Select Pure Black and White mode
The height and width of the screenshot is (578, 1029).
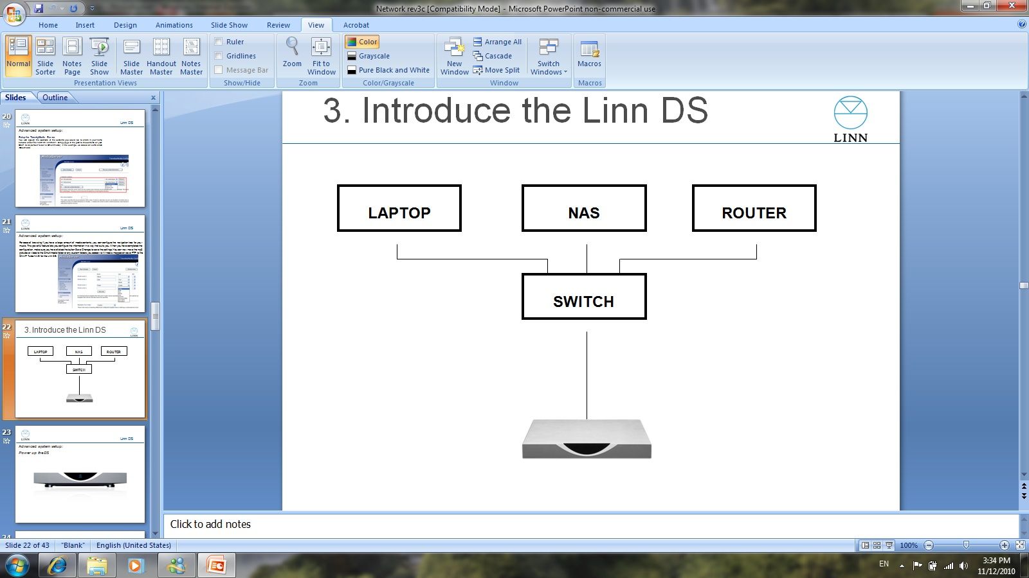click(x=388, y=70)
